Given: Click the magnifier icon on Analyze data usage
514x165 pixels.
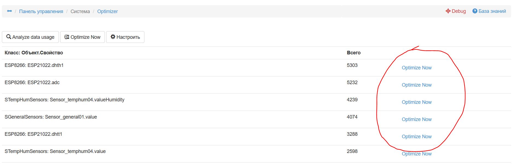Looking at the screenshot, I should (9, 37).
